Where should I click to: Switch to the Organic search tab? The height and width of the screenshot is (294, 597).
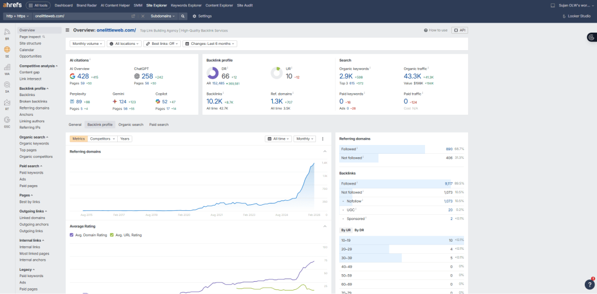coord(131,125)
